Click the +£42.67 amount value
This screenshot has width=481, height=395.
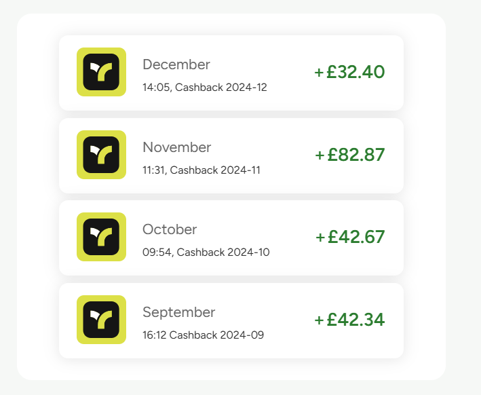(x=350, y=237)
